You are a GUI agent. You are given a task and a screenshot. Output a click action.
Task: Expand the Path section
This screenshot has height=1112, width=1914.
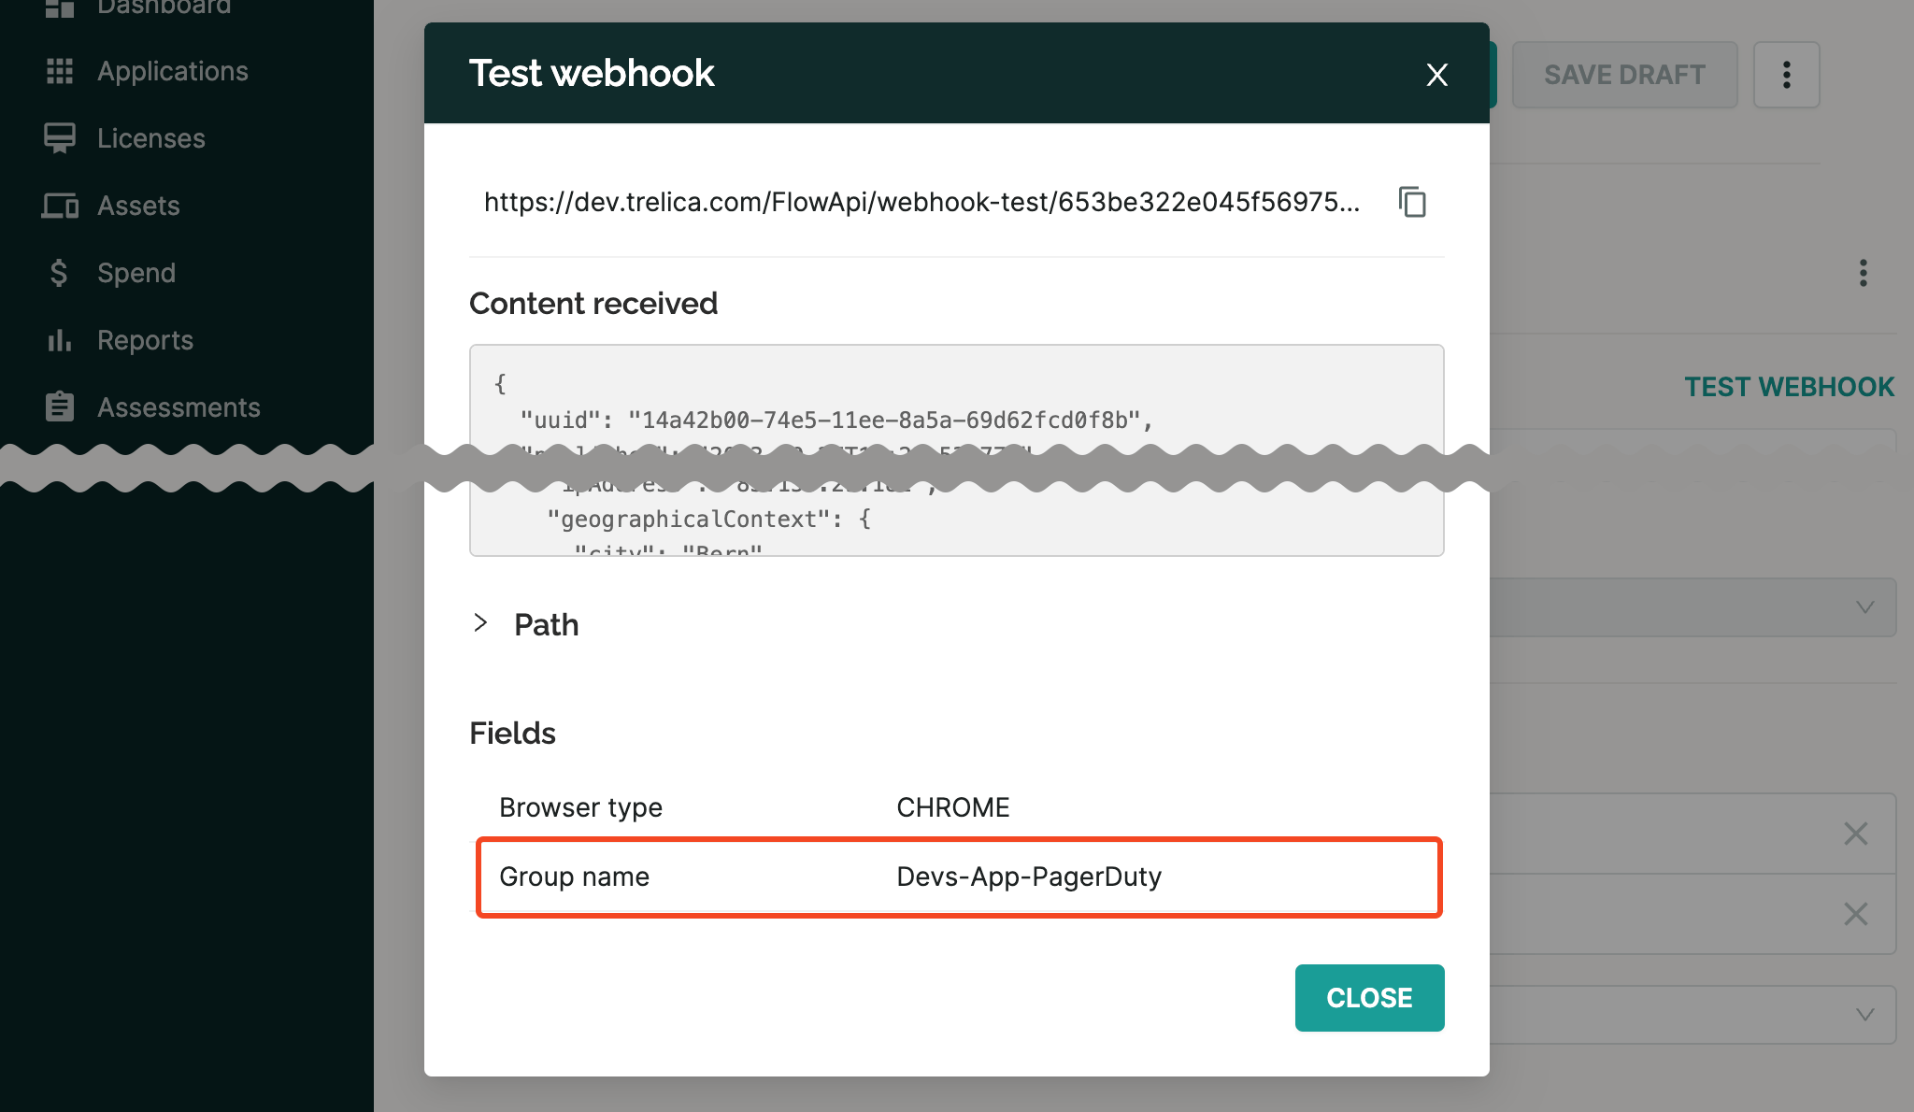(x=480, y=622)
